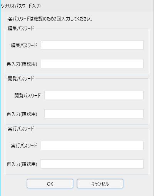
Task: Click the 実行パスワード group box heading
Action: (x=21, y=129)
